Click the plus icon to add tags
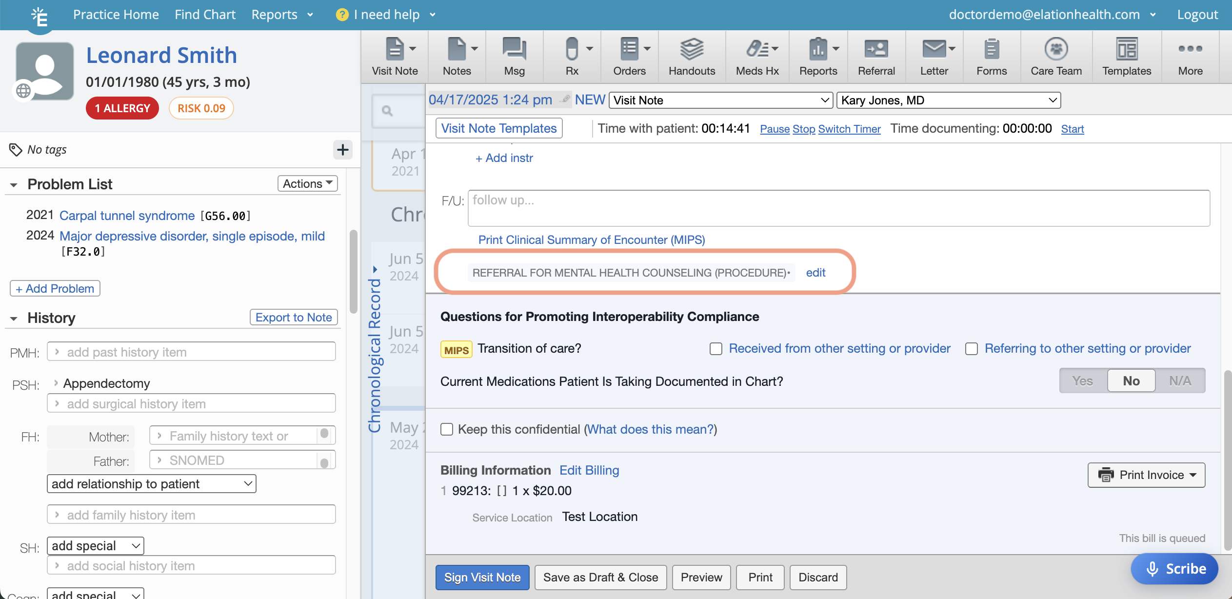Viewport: 1232px width, 599px height. coord(342,150)
